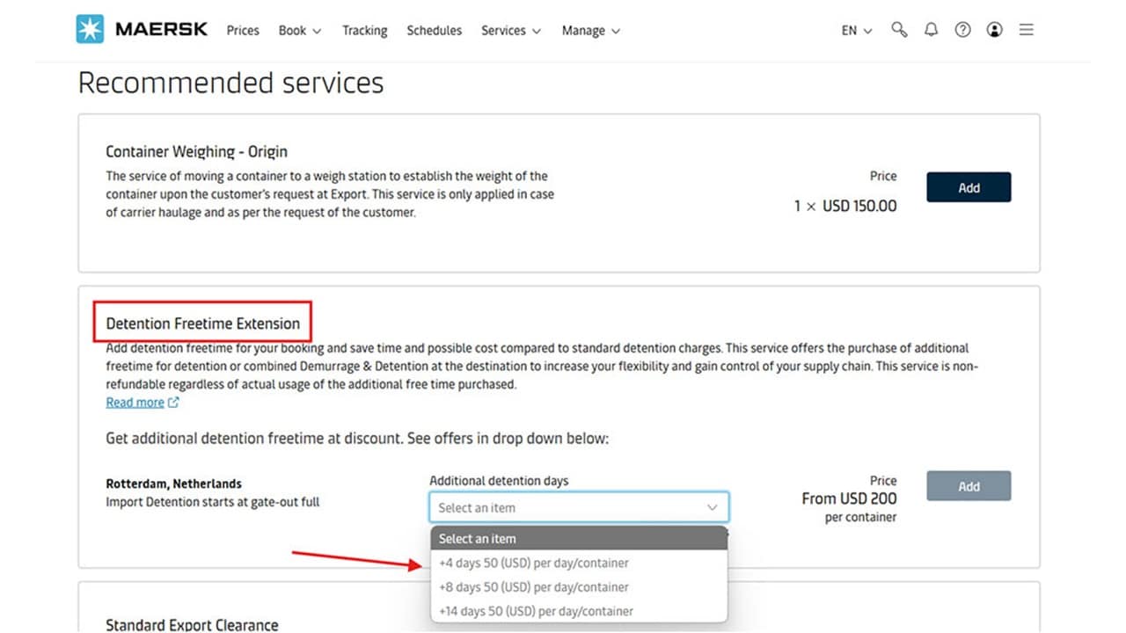Select +8 days 50 USD per day/container

point(533,586)
